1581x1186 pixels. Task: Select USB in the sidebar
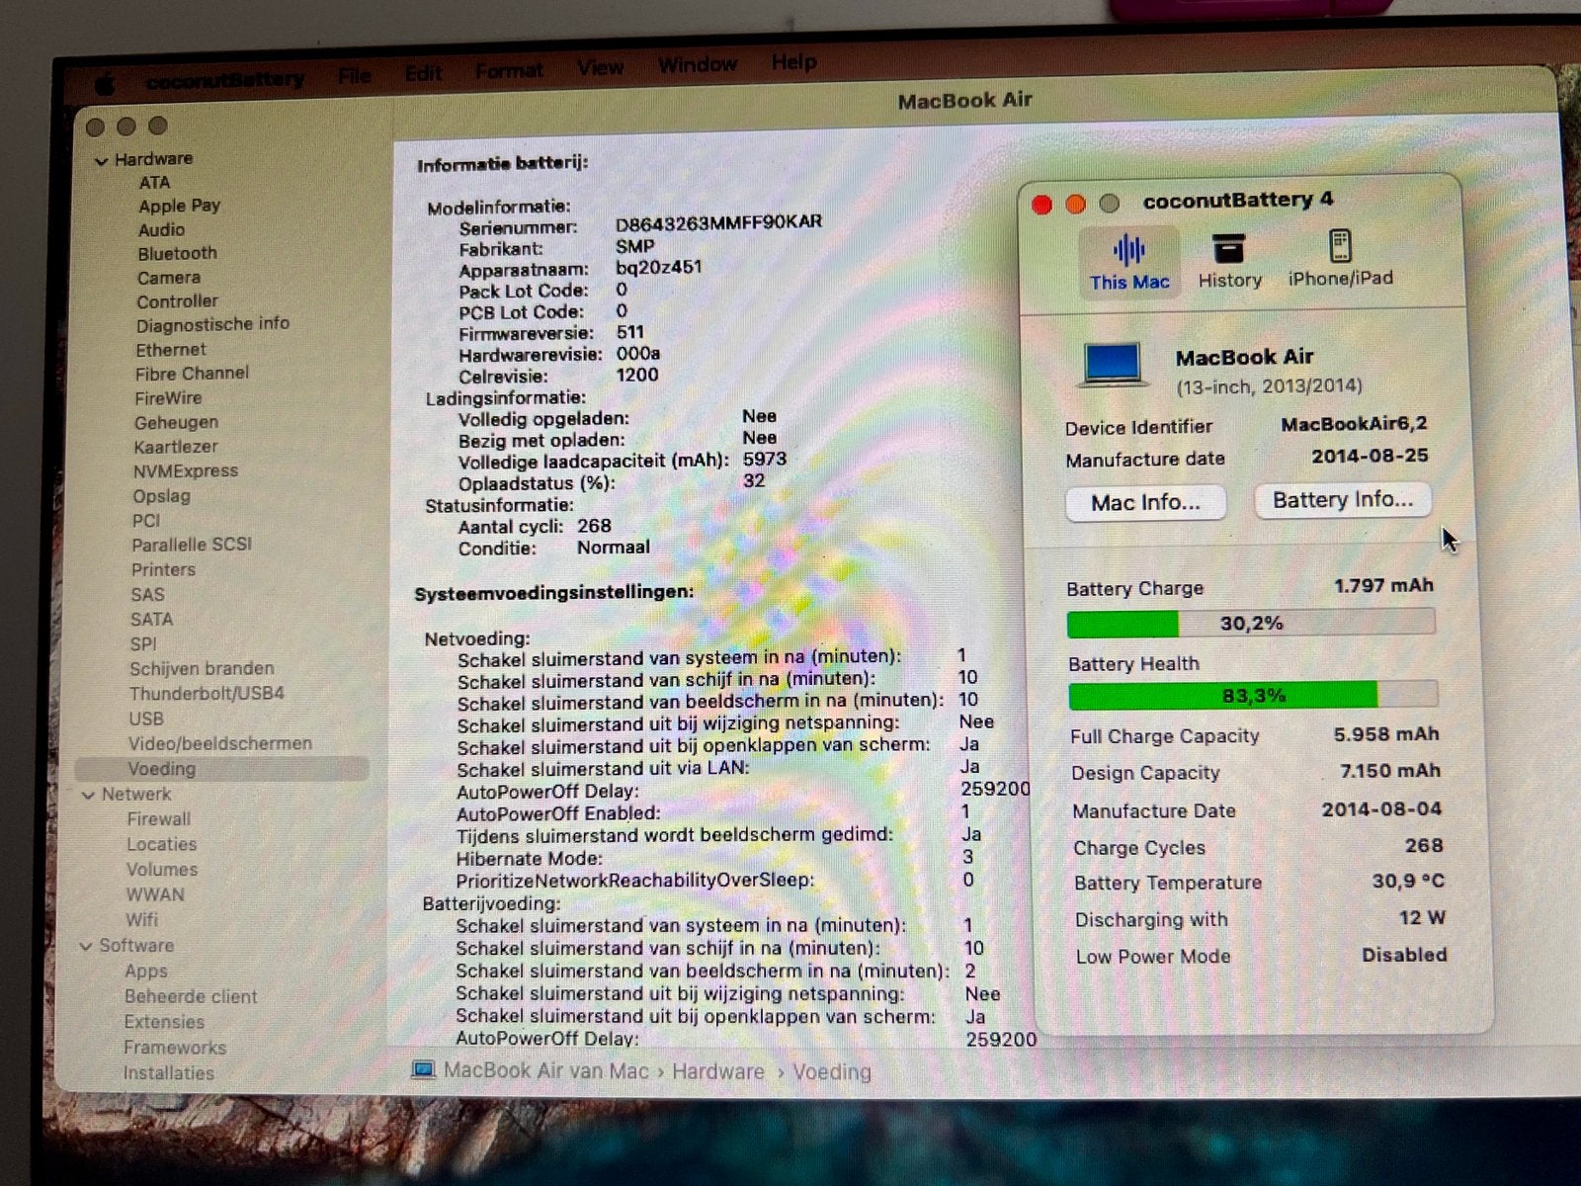click(146, 720)
